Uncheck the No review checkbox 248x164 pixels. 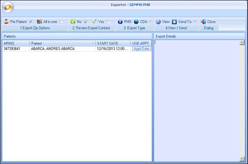pyautogui.click(x=86, y=22)
